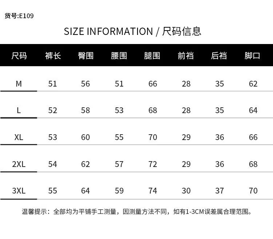This screenshot has width=273, height=239.
Task: Click the 后裆 column header
Action: [219, 56]
